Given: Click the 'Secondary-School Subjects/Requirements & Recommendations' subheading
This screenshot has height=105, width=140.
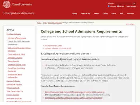Looking at the screenshot, I should [70, 59].
